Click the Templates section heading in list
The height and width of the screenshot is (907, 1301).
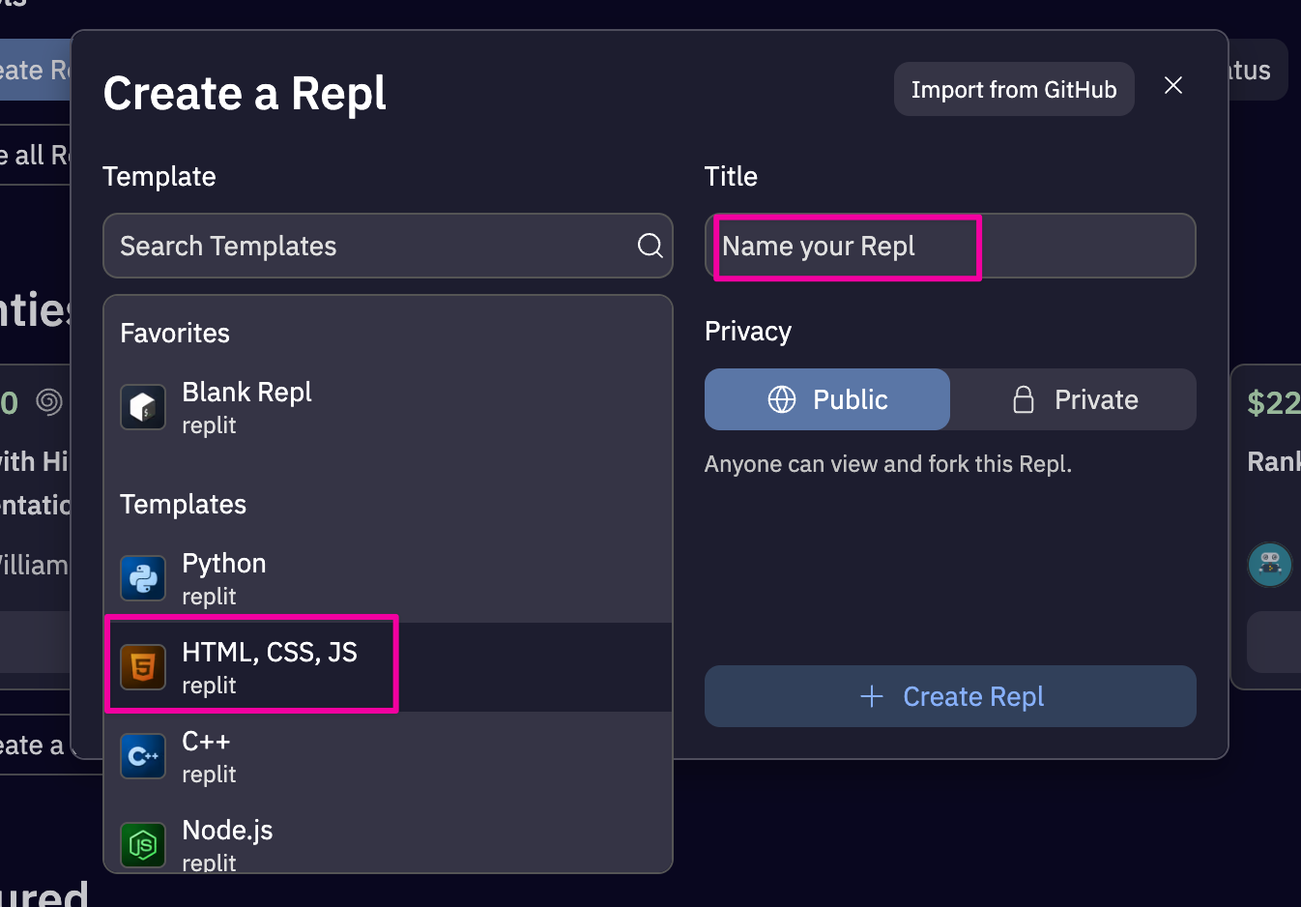coord(183,504)
